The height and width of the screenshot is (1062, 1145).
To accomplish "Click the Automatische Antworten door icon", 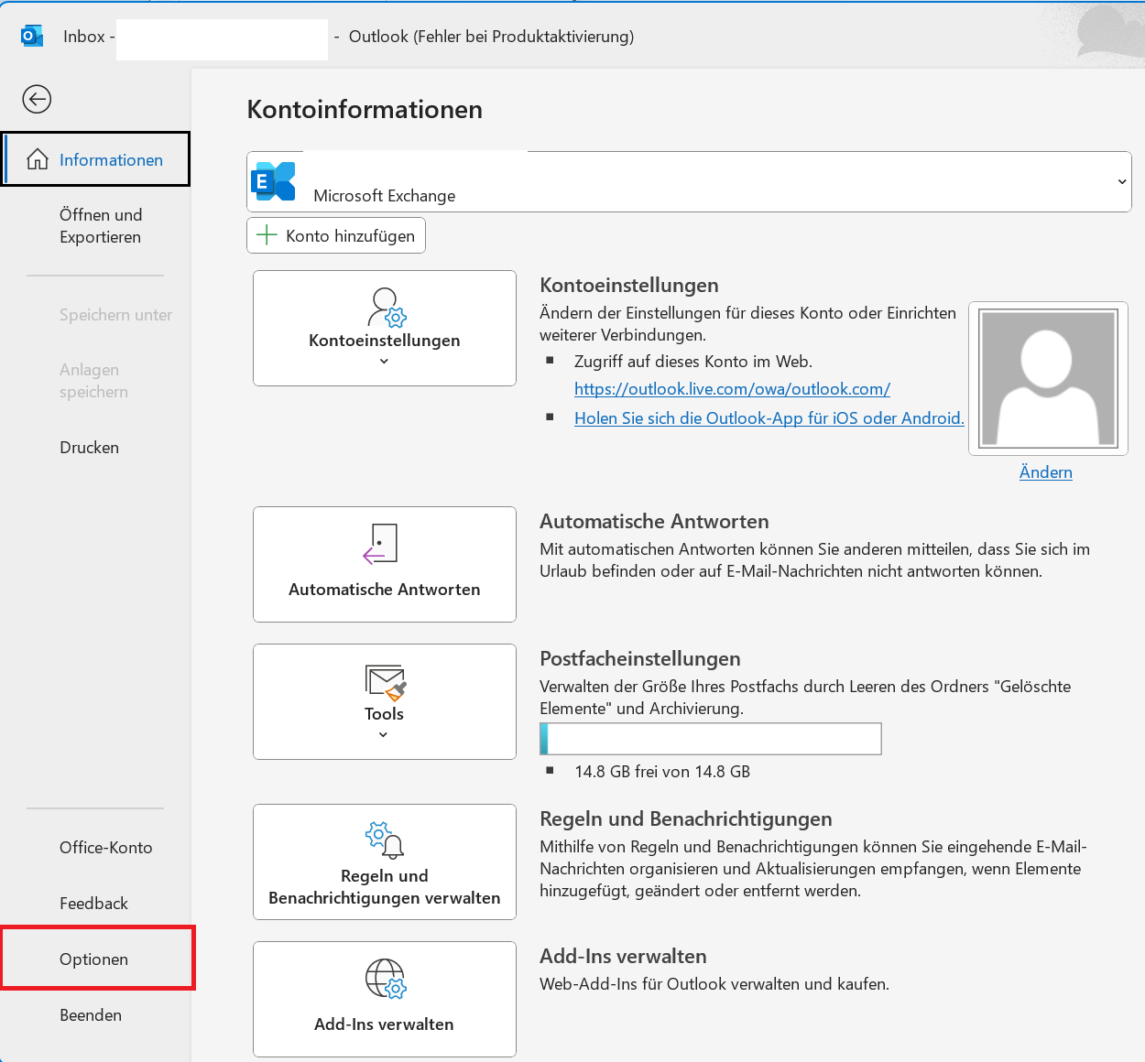I will 381,544.
